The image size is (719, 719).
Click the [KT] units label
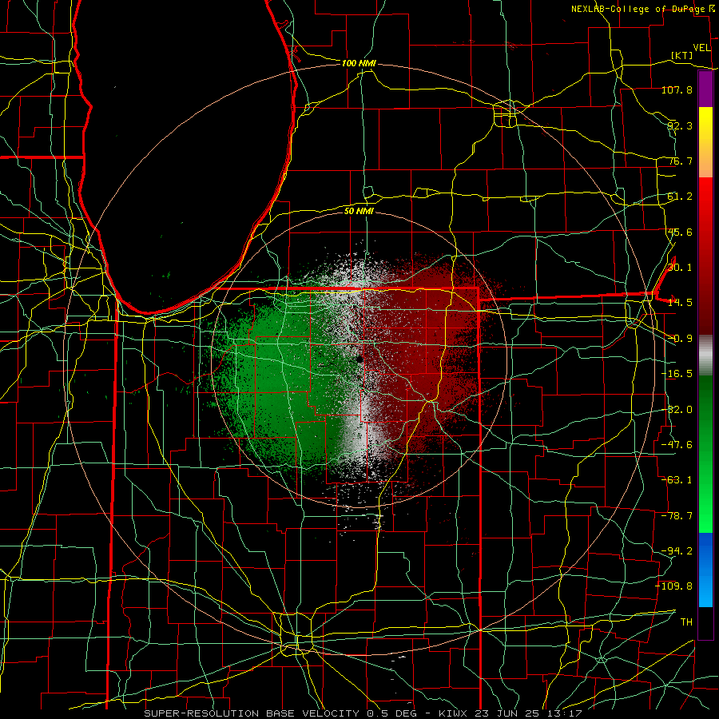682,55
